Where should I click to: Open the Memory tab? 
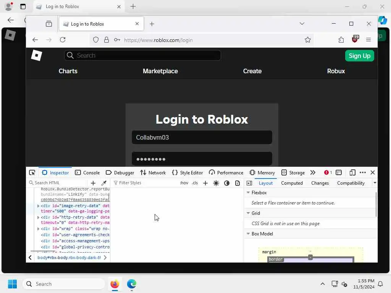point(262,173)
